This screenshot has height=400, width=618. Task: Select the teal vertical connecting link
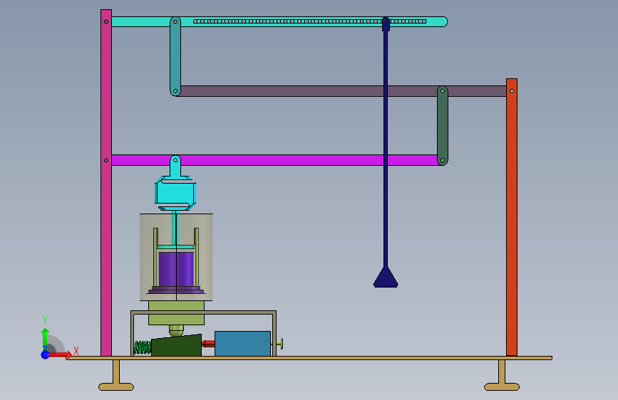175,56
